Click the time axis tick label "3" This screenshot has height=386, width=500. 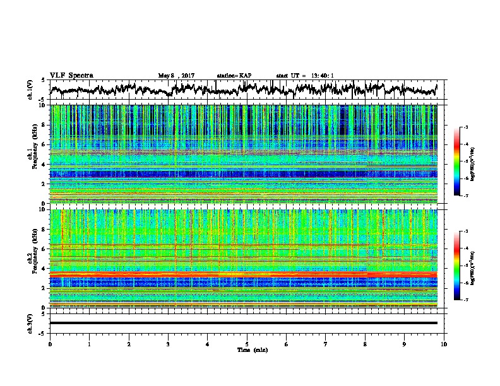168,344
